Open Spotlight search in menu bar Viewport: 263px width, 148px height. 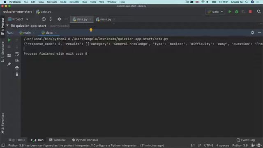click(x=247, y=2)
